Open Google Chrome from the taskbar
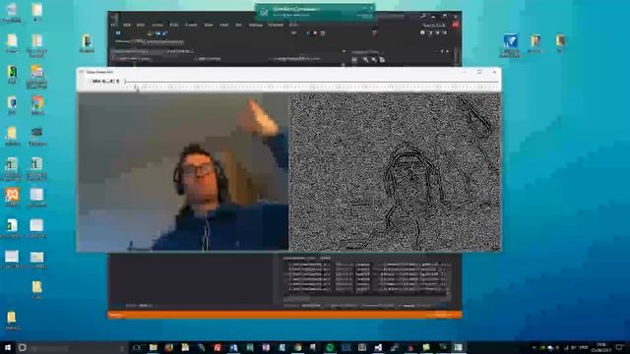The image size is (630, 354). pyautogui.click(x=297, y=347)
